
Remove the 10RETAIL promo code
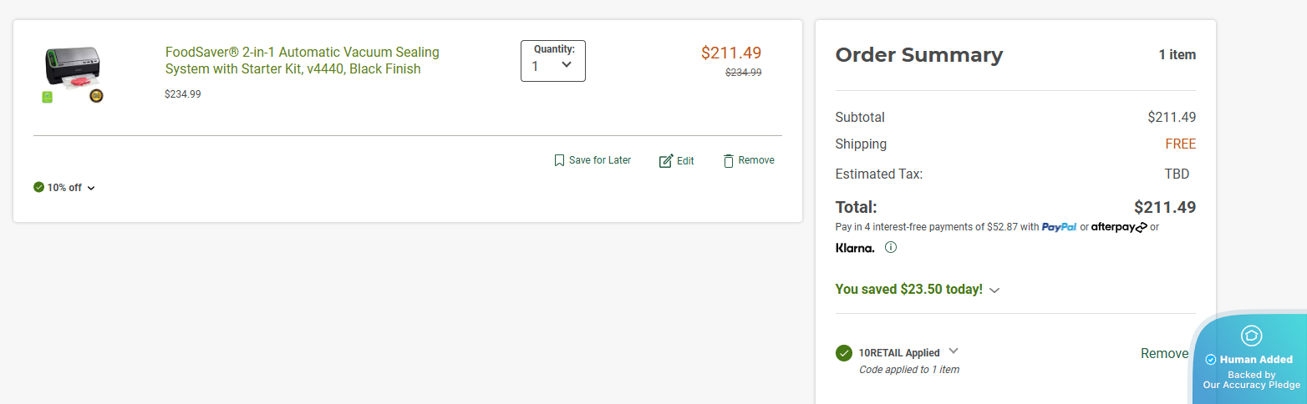point(1164,353)
